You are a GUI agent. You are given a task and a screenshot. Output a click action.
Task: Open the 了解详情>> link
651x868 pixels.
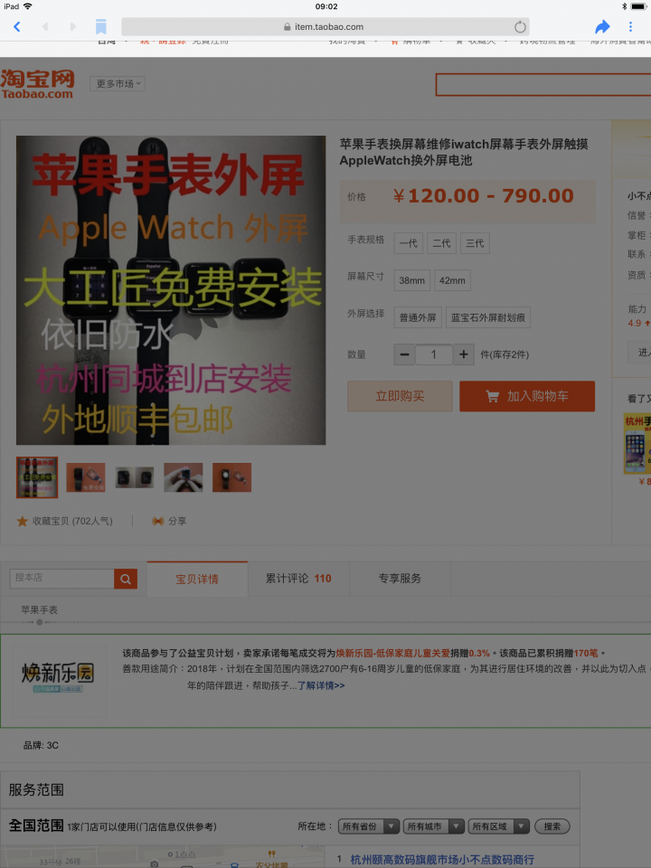(321, 685)
